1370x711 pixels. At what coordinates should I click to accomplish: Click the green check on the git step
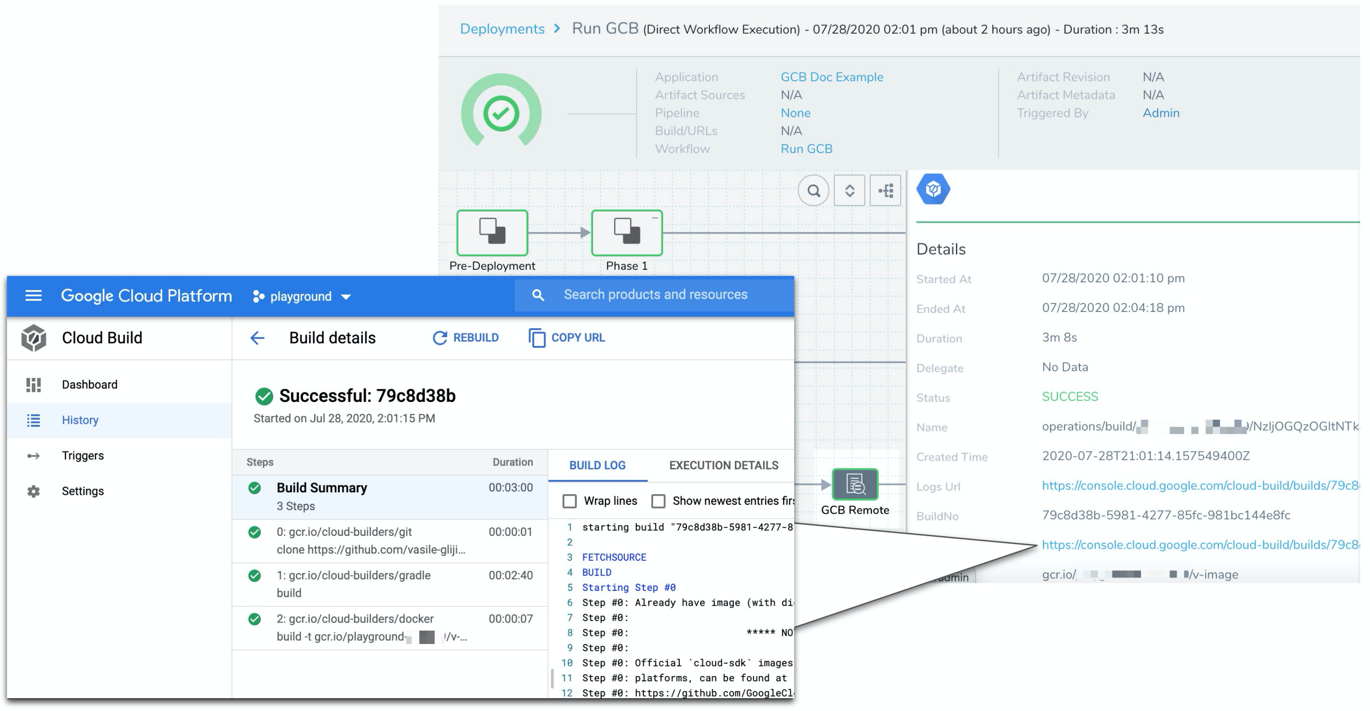tap(255, 532)
